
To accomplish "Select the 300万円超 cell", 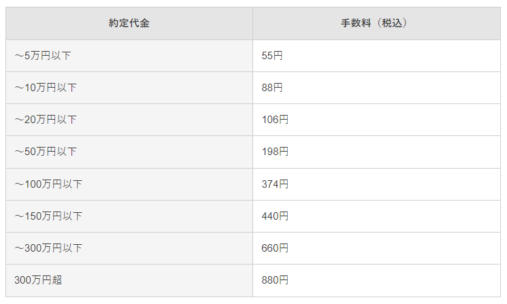I will (38, 280).
